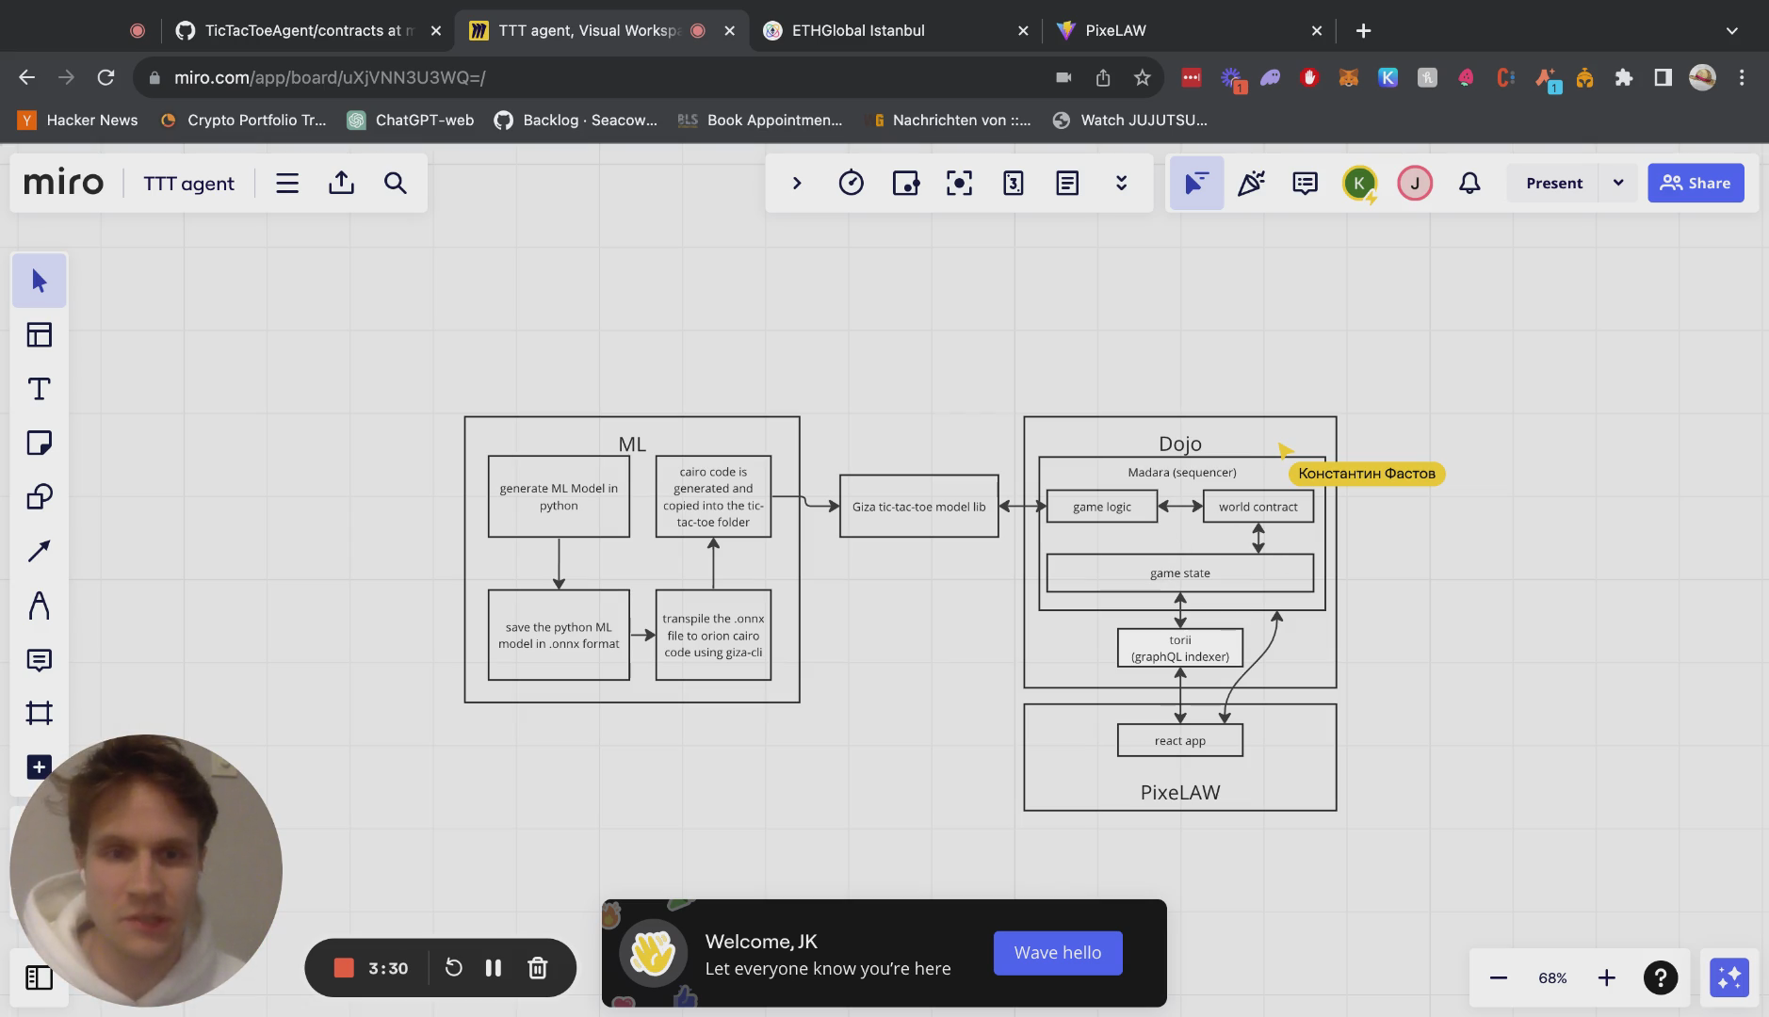This screenshot has width=1769, height=1017.
Task: Select the Pen drawing tool
Action: (39, 605)
